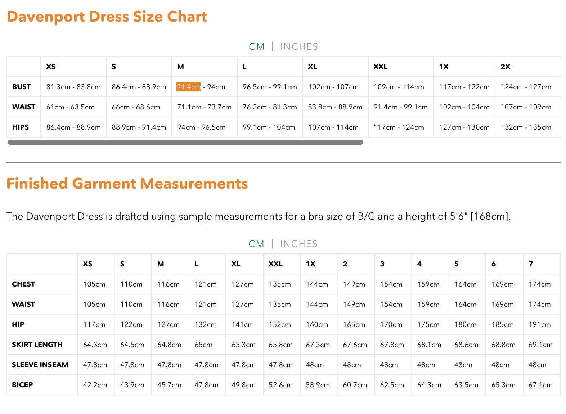The image size is (566, 414).
Task: Click size 7 chest value 174cm
Action: pyautogui.click(x=540, y=284)
